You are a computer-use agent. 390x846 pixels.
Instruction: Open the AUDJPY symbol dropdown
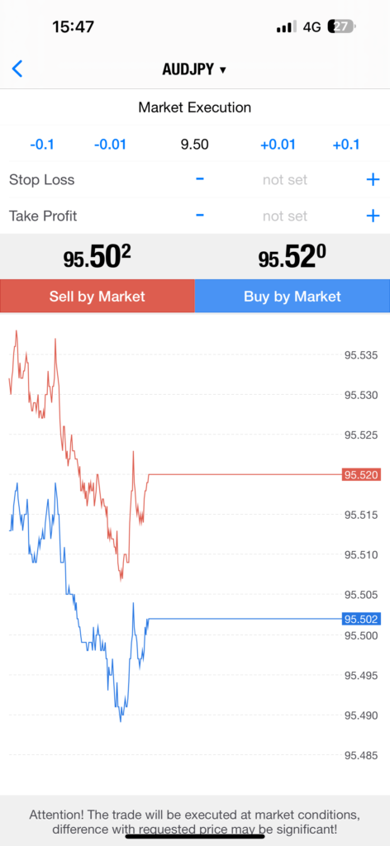[x=194, y=69]
